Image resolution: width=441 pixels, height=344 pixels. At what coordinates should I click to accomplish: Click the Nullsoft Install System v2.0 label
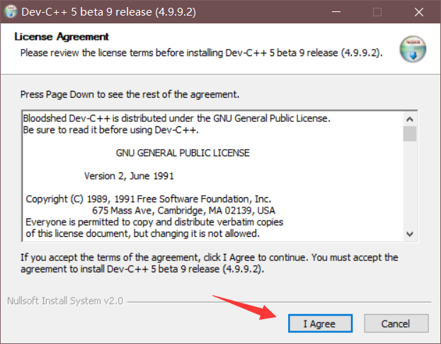pos(65,301)
